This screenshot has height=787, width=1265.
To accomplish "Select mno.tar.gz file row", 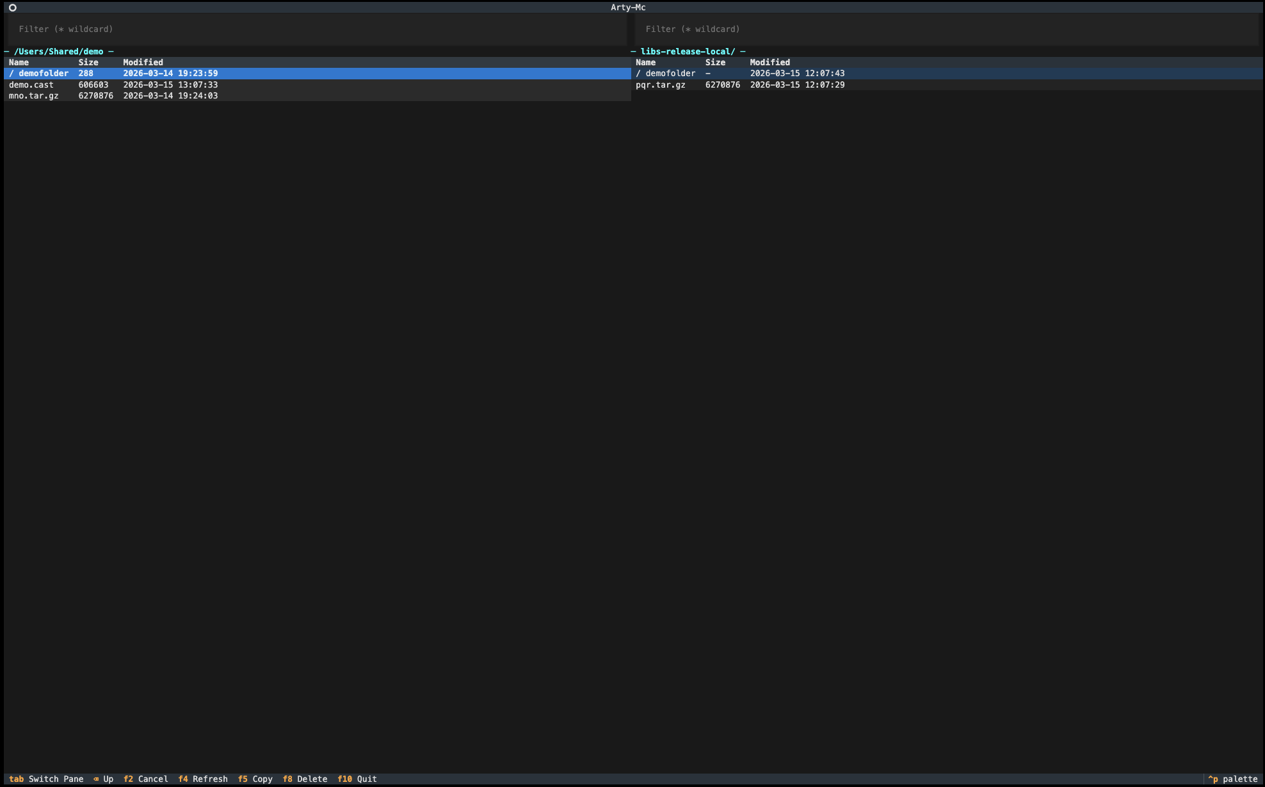I will pyautogui.click(x=34, y=96).
